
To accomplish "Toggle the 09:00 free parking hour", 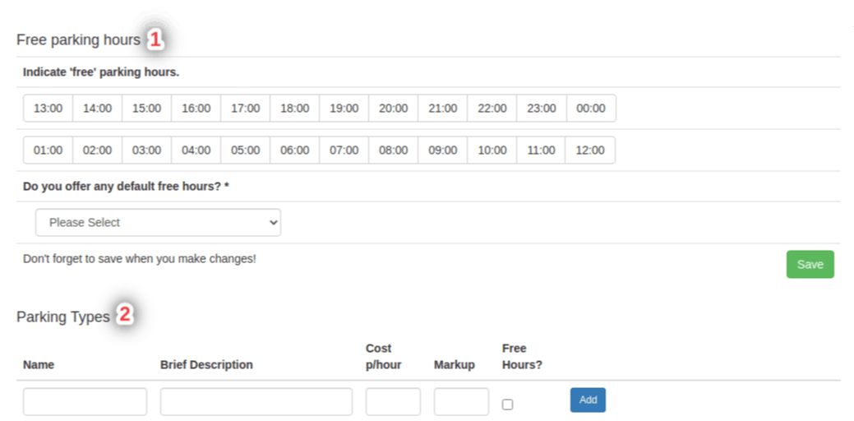I will point(442,150).
